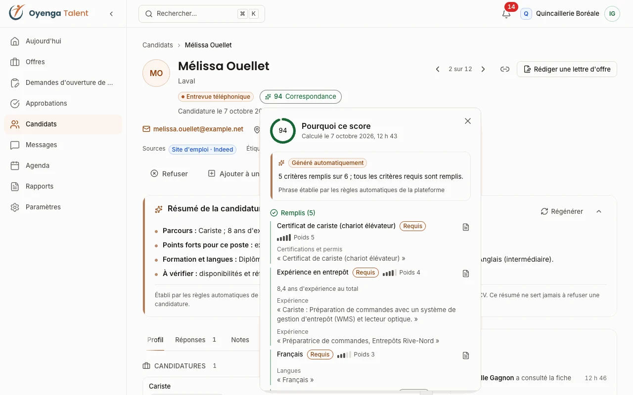Click the Entrevue téléphonique status badge

coord(216,97)
